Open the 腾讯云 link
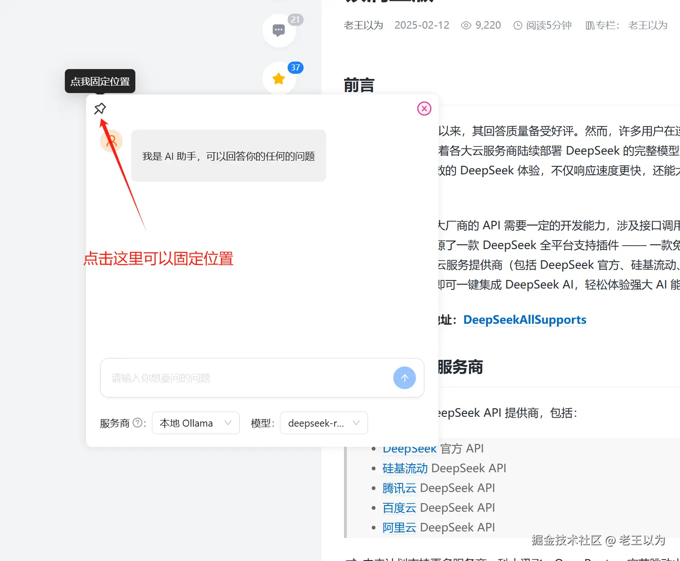 (x=399, y=488)
